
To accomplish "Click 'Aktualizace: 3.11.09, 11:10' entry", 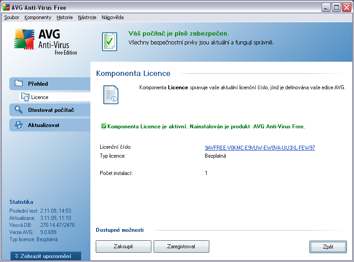I will pos(40,218).
